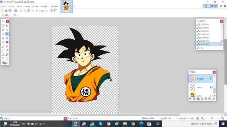This screenshot has width=227, height=127.
Task: Toggle Tools window icon at top right
Action: click(204, 6)
